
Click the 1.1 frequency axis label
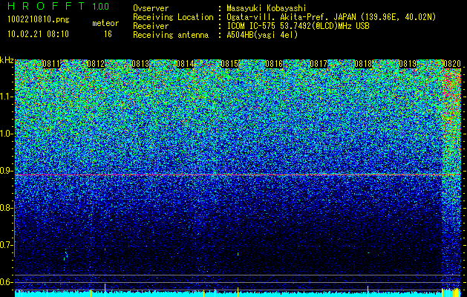(x=7, y=97)
